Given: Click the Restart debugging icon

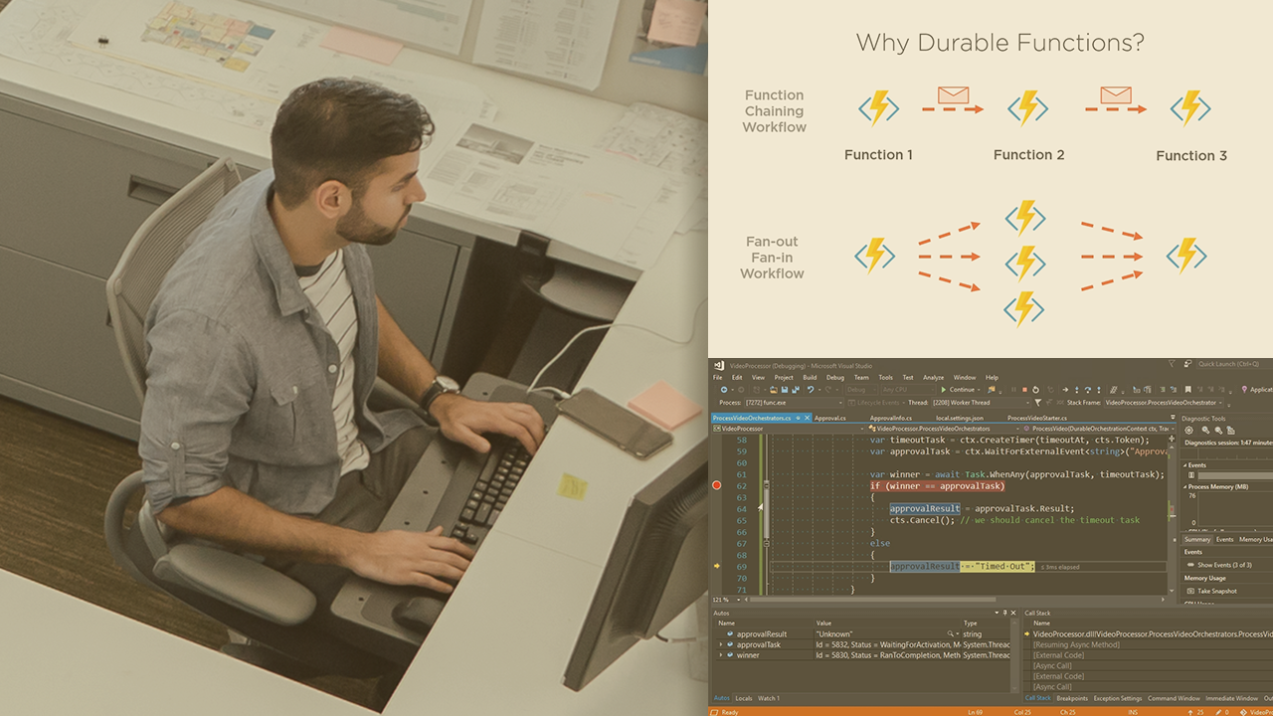Looking at the screenshot, I should [1036, 390].
